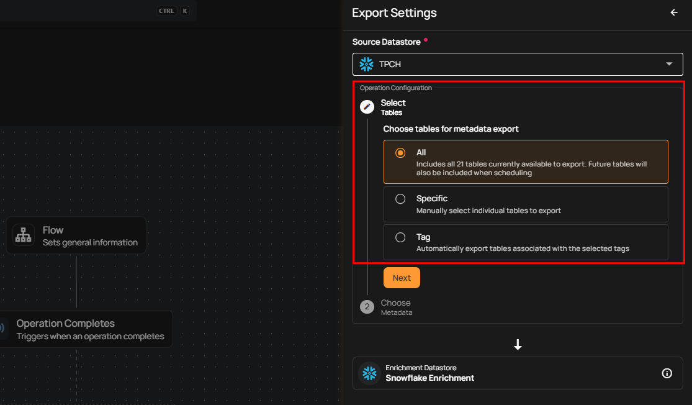Click the Select Tables step heading

point(393,107)
